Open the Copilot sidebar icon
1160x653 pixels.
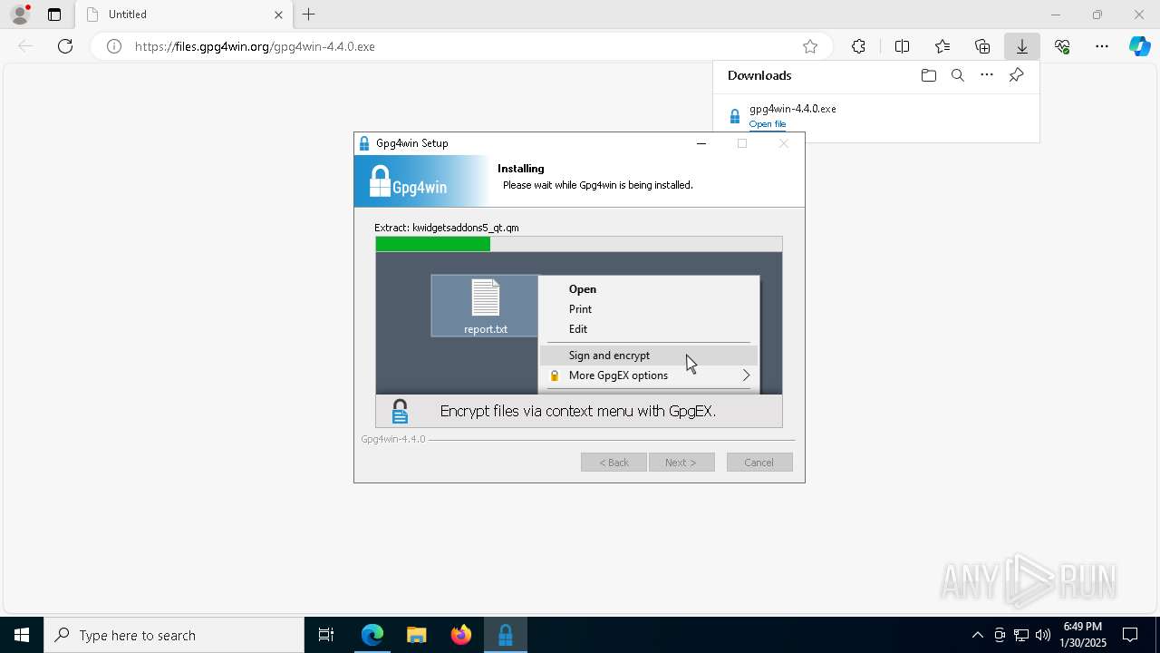pos(1140,46)
